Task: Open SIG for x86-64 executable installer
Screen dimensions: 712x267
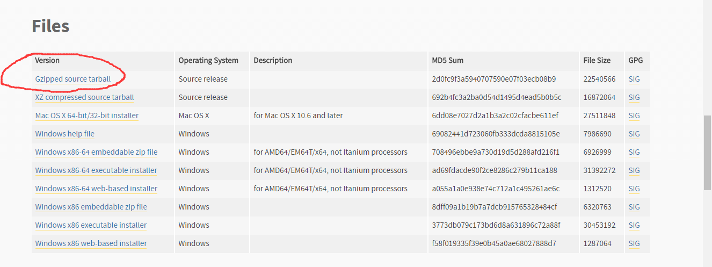Action: click(x=634, y=170)
